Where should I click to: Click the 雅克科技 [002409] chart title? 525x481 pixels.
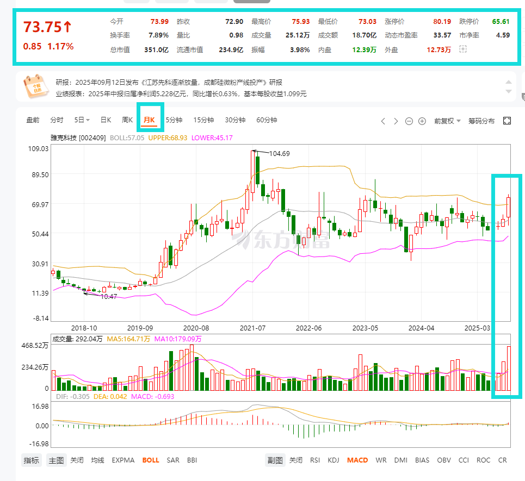pos(78,138)
